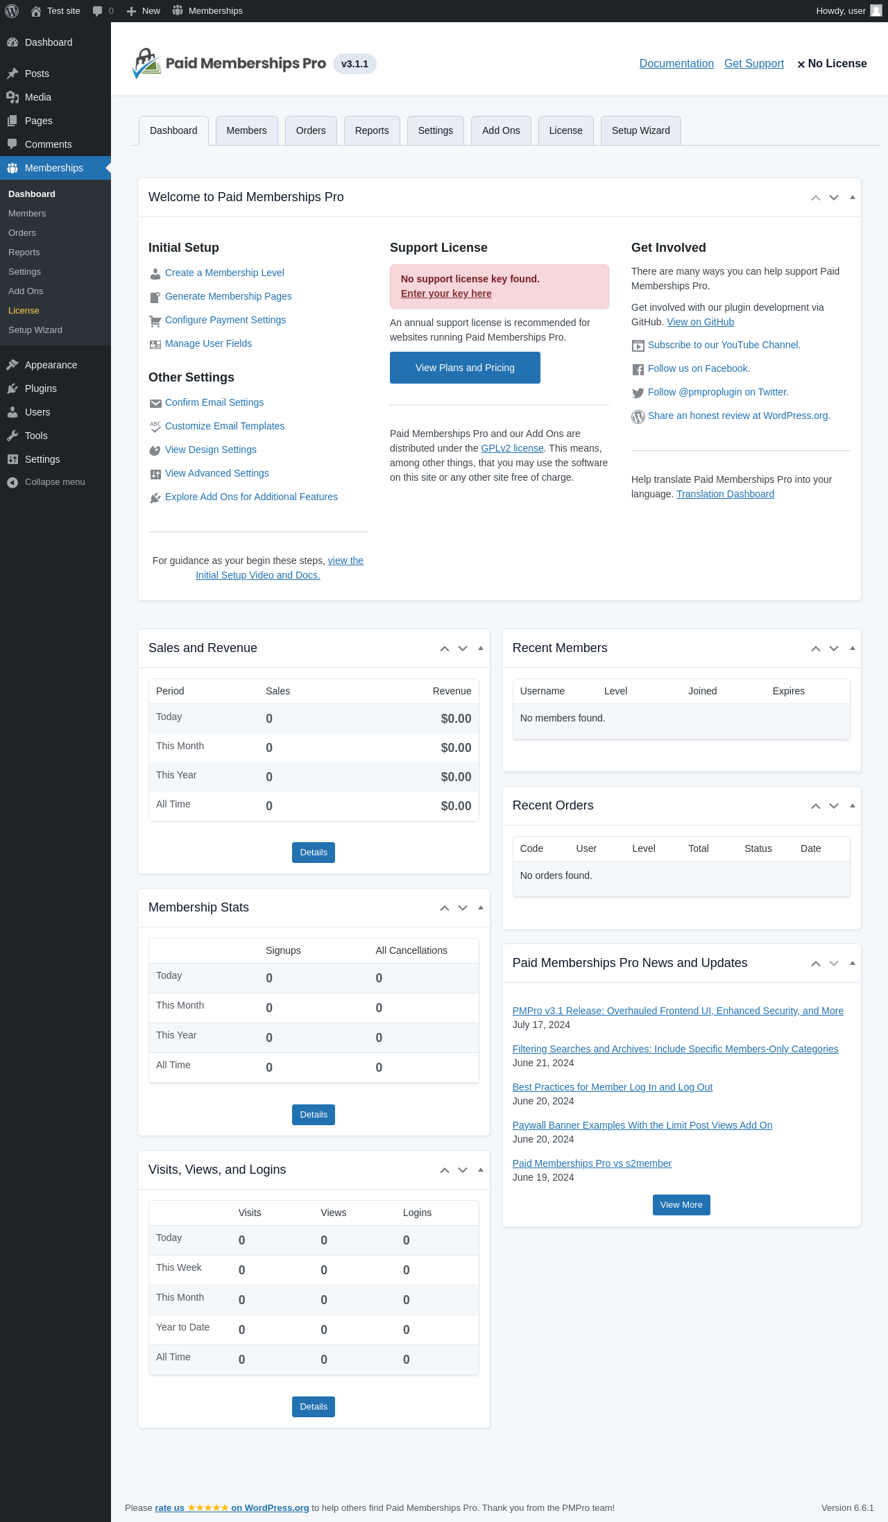
Task: Switch to the Add Ons tab
Action: coord(501,130)
